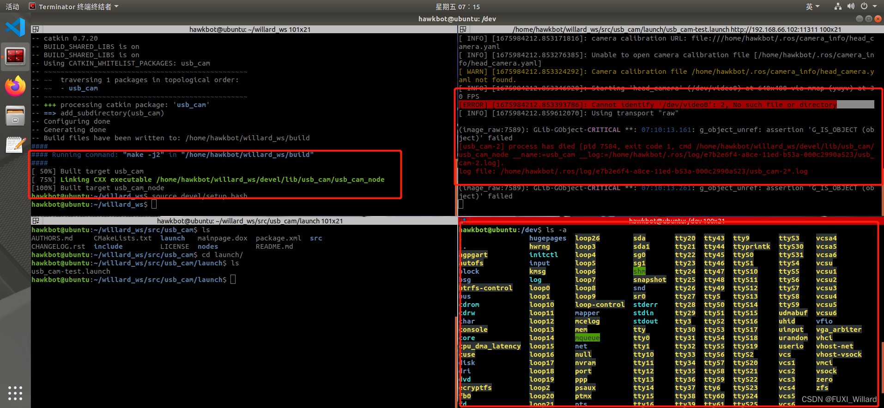Click the network status icon
The width and height of the screenshot is (884, 408).
click(838, 6)
